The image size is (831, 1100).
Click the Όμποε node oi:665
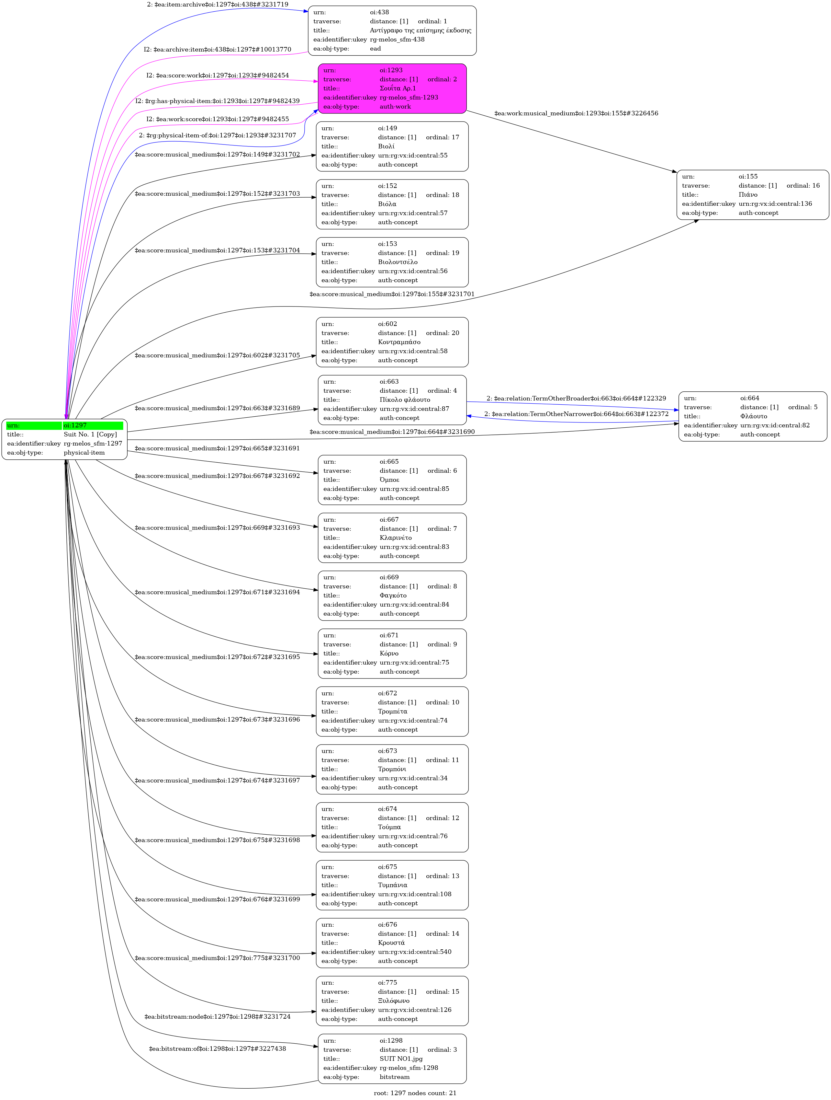click(392, 480)
